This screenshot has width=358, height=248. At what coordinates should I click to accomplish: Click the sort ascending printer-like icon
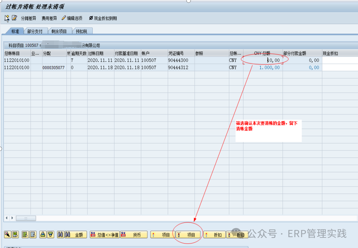click(x=43, y=234)
